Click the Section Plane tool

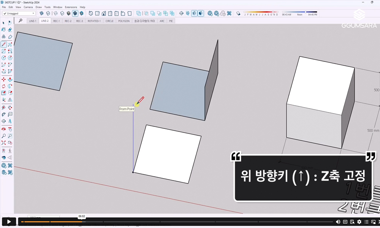tap(181, 13)
